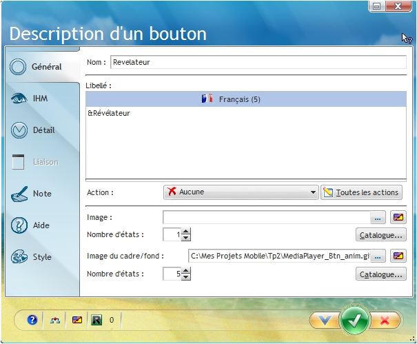Screen dimensions: 417x344
Task: Click the blue help question mark icon
Action: click(x=32, y=319)
